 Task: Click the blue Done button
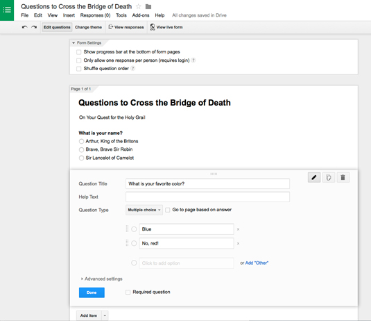[92, 293]
